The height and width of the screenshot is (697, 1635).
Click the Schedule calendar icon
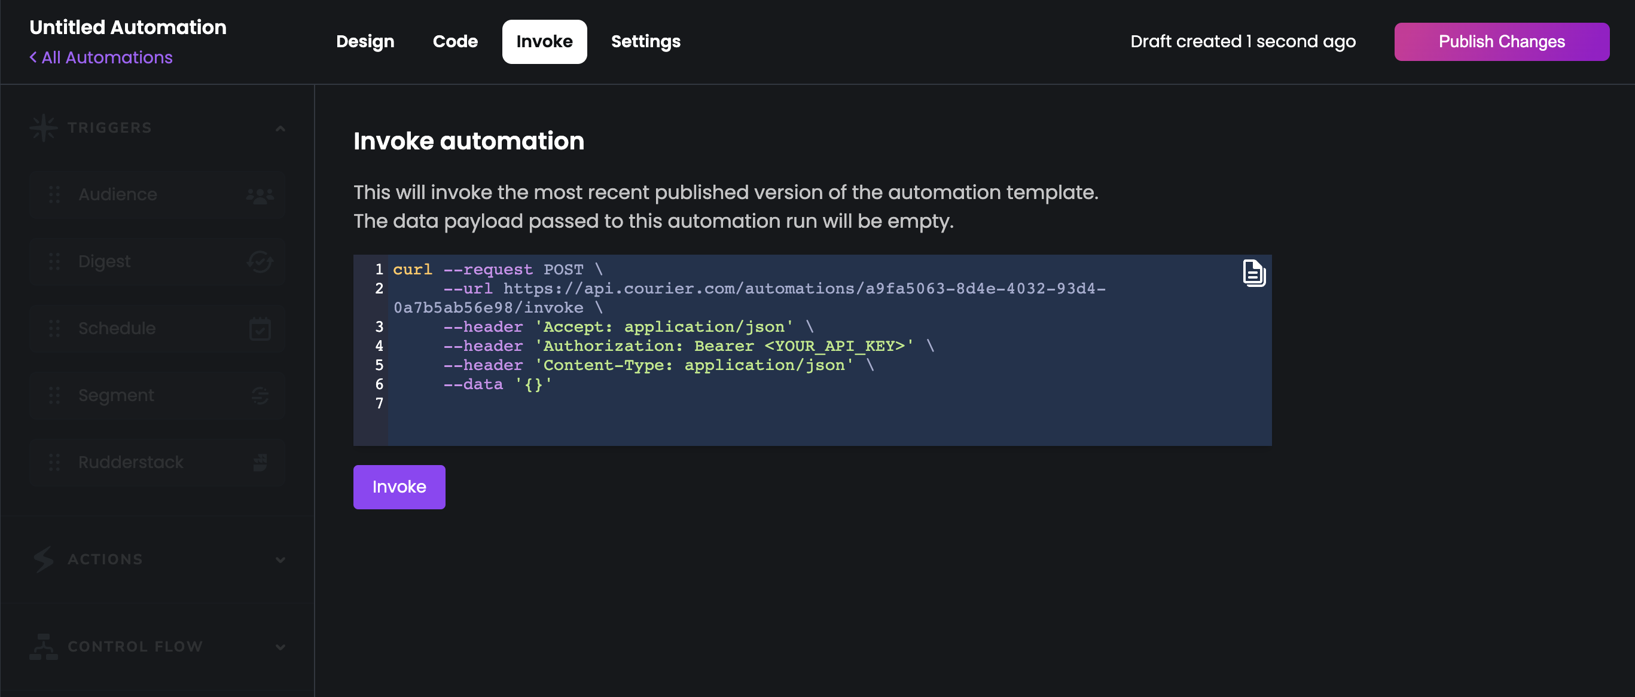tap(260, 329)
